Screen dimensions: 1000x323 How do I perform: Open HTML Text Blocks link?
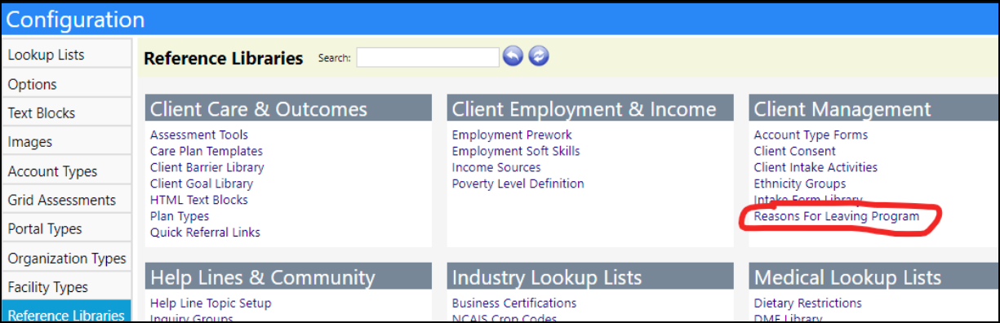coord(199,200)
